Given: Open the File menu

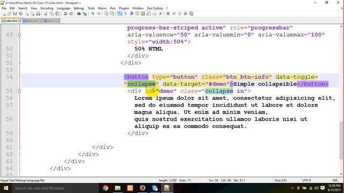Looking at the screenshot, I should pyautogui.click(x=4, y=8).
